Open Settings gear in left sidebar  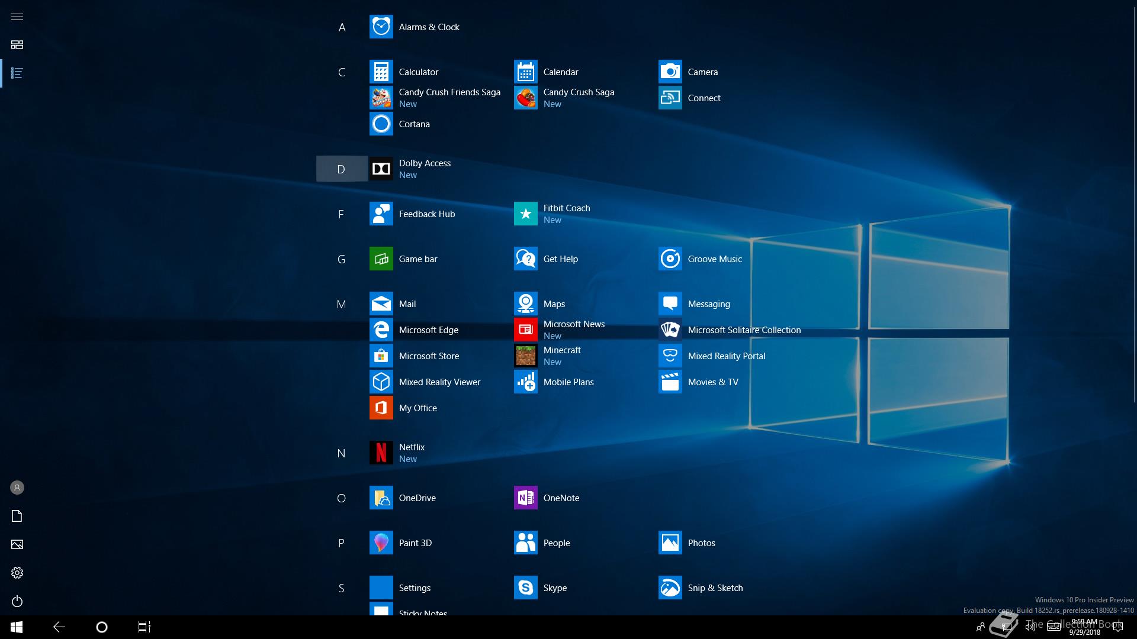pos(17,573)
